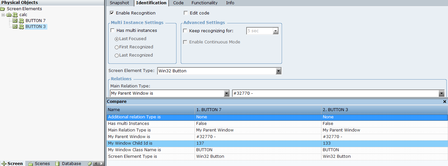Click the OK icon beside BUTTON 3
Image resolution: width=448 pixels, height=166 pixels.
coord(15,27)
